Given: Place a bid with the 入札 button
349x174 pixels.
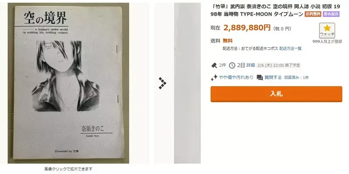Looking at the screenshot, I should [276, 94].
